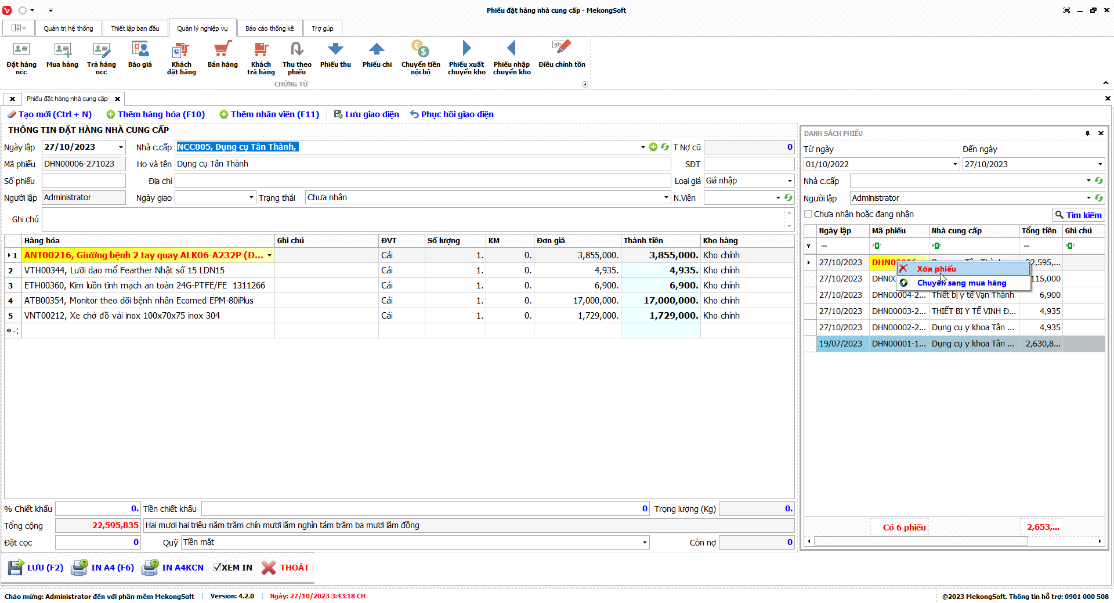Open Đặt hàng ncc from ribbon
Viewport: 1114px width, 603px height.
click(21, 57)
